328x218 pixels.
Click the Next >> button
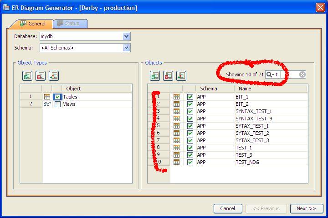(x=307, y=208)
